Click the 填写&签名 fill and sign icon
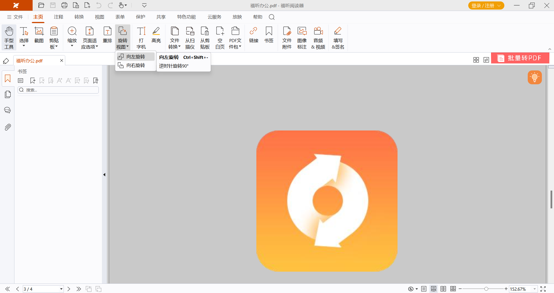554x293 pixels. (338, 38)
